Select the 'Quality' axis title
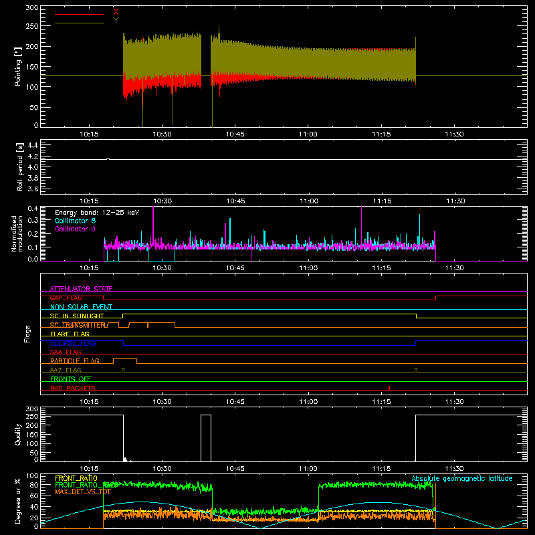Screen dimensions: 535x535 click(x=18, y=434)
